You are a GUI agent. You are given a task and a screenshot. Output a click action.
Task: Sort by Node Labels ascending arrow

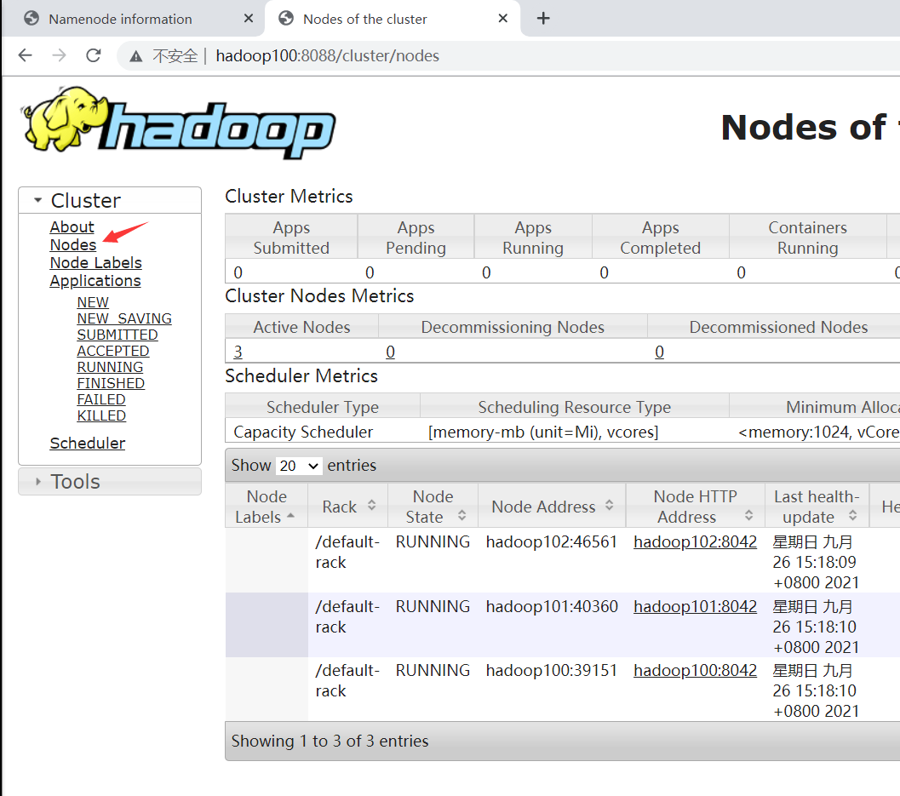(x=290, y=516)
